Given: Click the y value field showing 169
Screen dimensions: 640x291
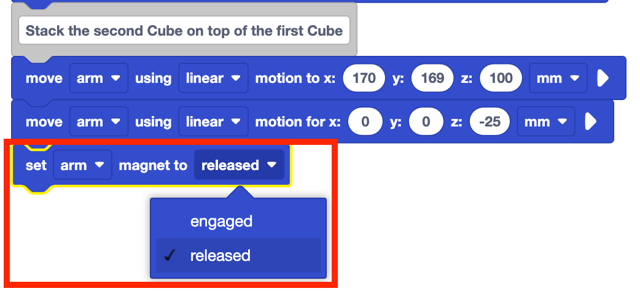Looking at the screenshot, I should point(432,78).
